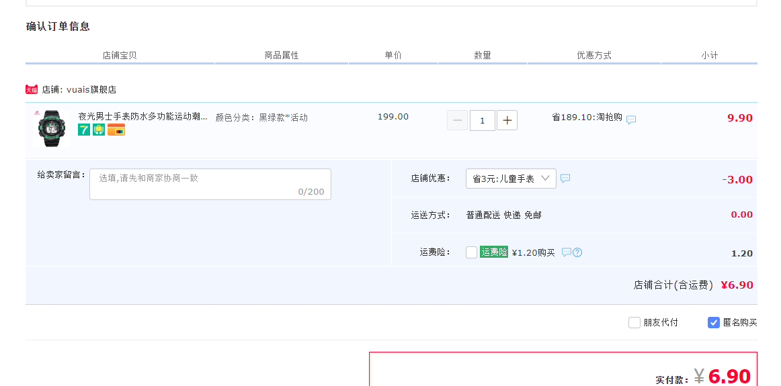Click the 小计 column header

coord(709,55)
